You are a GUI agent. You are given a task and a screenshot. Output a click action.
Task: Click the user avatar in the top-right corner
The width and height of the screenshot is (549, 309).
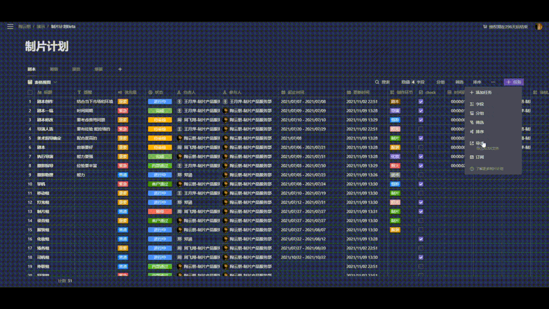click(539, 26)
